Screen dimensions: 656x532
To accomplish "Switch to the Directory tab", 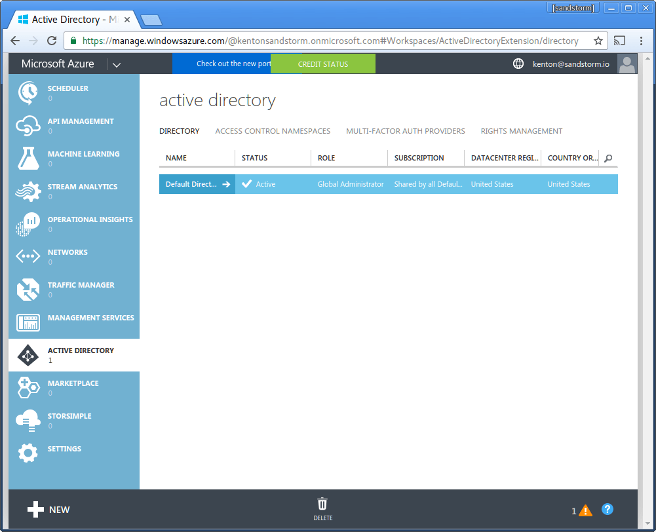I will [x=180, y=131].
